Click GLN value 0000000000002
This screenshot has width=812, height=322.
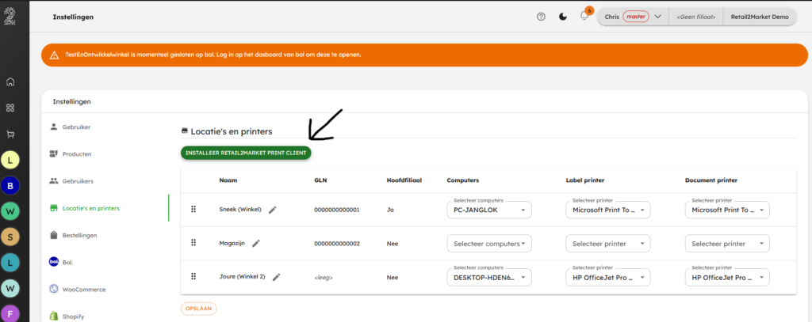(336, 244)
